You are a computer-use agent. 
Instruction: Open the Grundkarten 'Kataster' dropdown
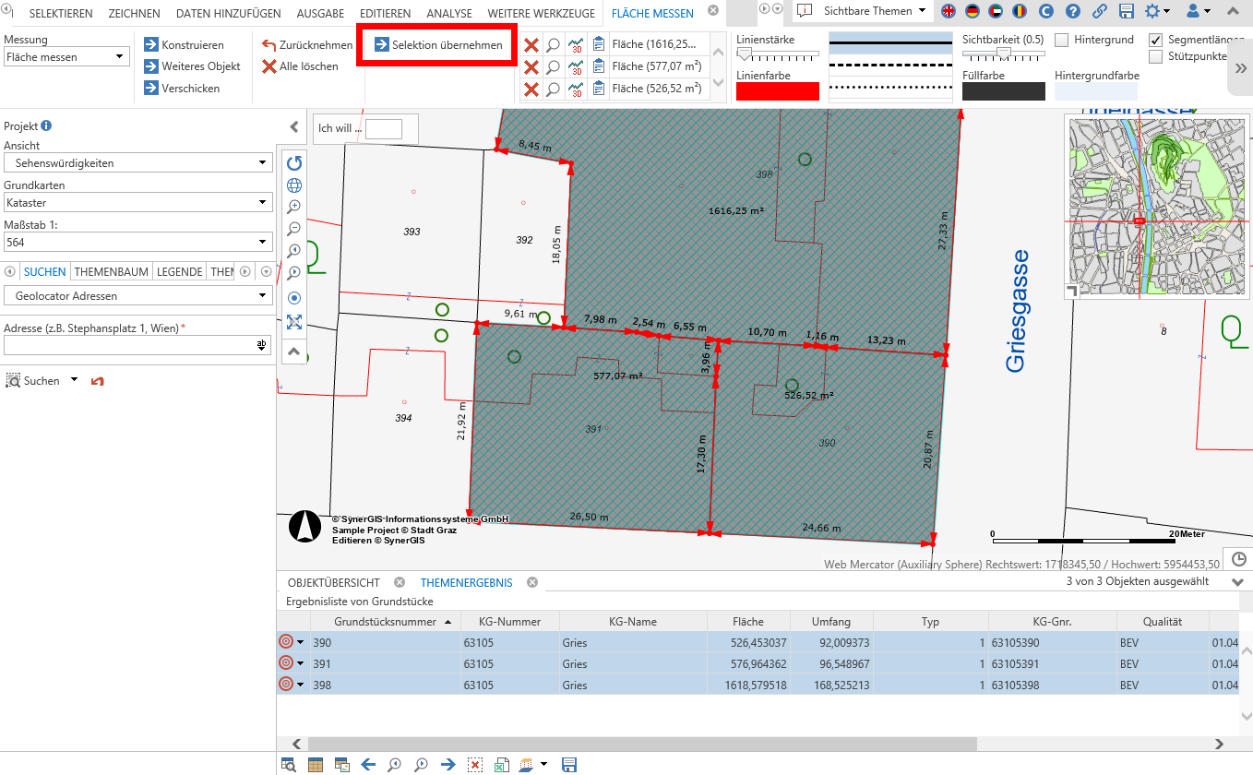pos(137,202)
